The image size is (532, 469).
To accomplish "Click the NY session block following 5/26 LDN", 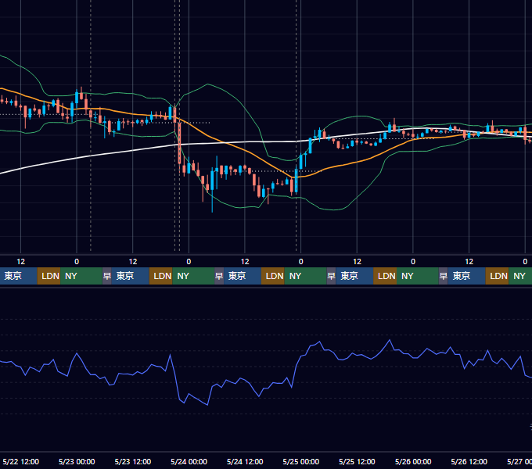I will (520, 276).
